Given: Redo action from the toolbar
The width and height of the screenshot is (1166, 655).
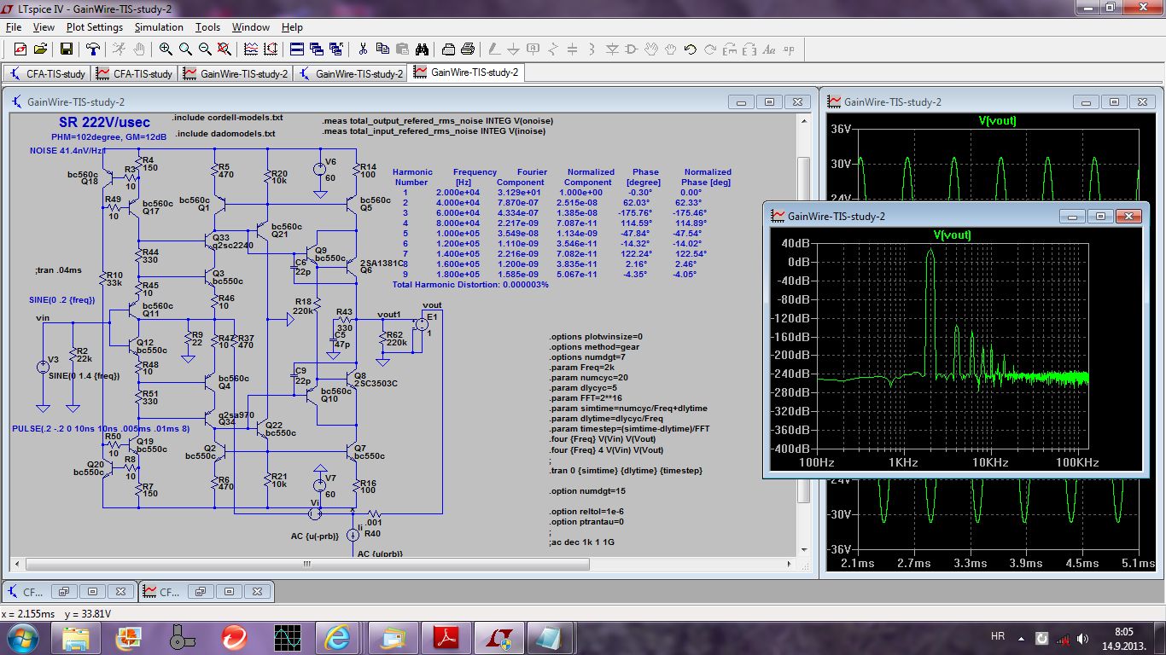Looking at the screenshot, I should point(710,49).
